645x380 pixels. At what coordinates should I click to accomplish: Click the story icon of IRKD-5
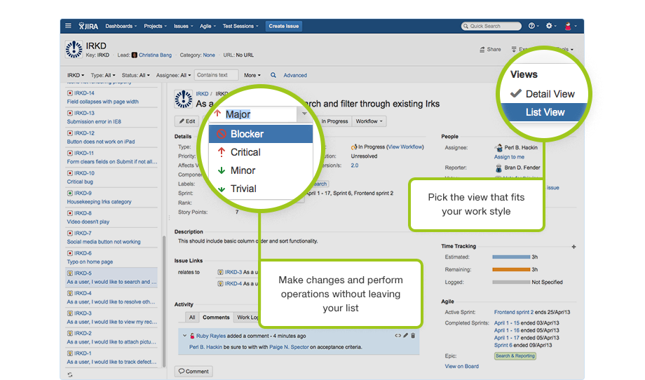point(70,273)
